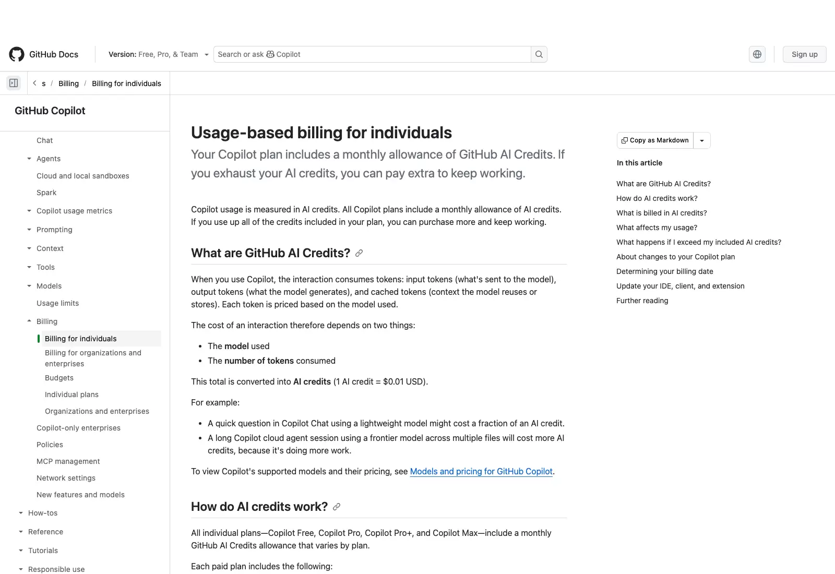
Task: Jump to Update your IDE, client, and extension
Action: [680, 286]
